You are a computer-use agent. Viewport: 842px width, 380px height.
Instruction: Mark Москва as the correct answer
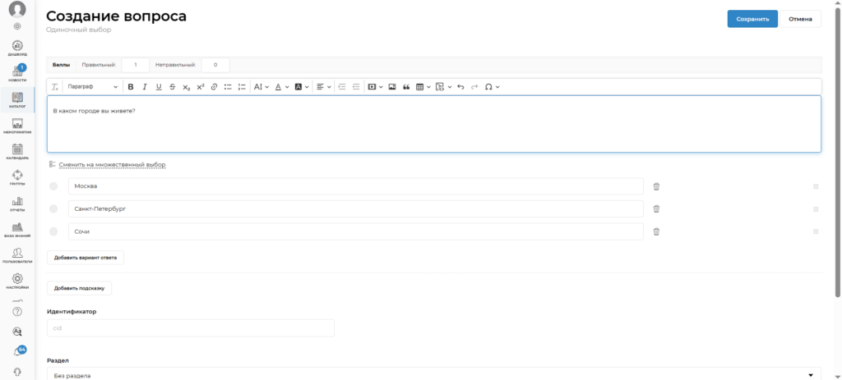pyautogui.click(x=53, y=186)
